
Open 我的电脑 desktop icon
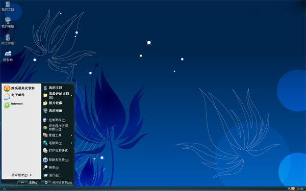coord(8,23)
